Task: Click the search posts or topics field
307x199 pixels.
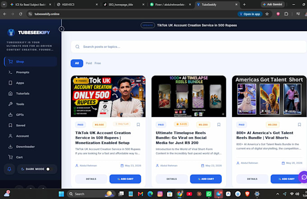Action: pyautogui.click(x=189, y=47)
